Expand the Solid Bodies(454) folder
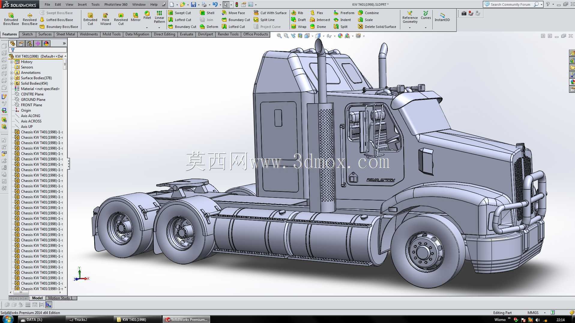Viewport: 575px width, 323px height. 12,83
